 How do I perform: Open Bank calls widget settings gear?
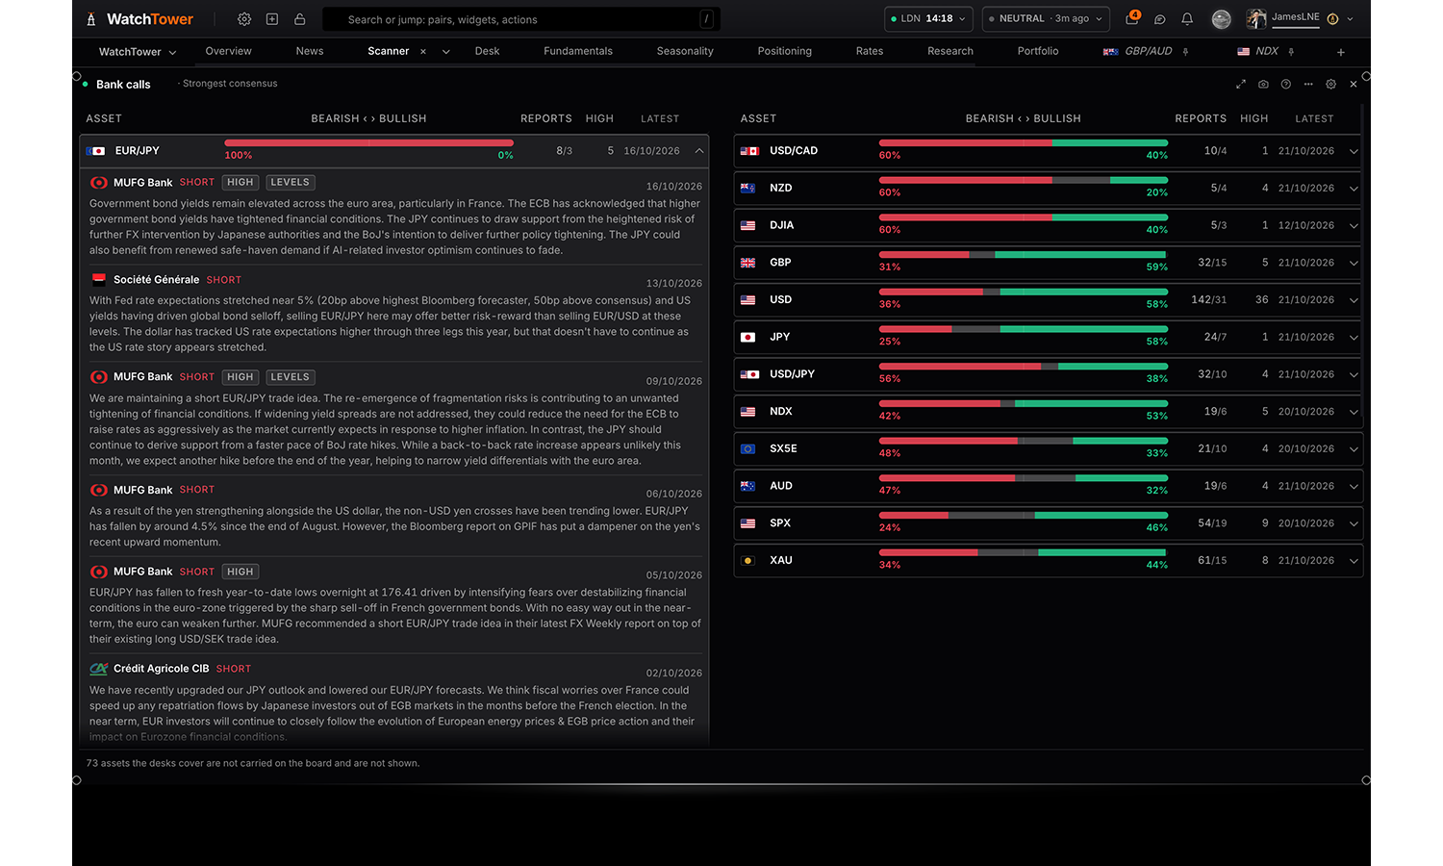click(1331, 85)
